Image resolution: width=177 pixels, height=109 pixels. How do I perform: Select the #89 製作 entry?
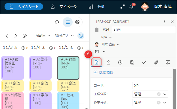pyautogui.click(x=40, y=100)
